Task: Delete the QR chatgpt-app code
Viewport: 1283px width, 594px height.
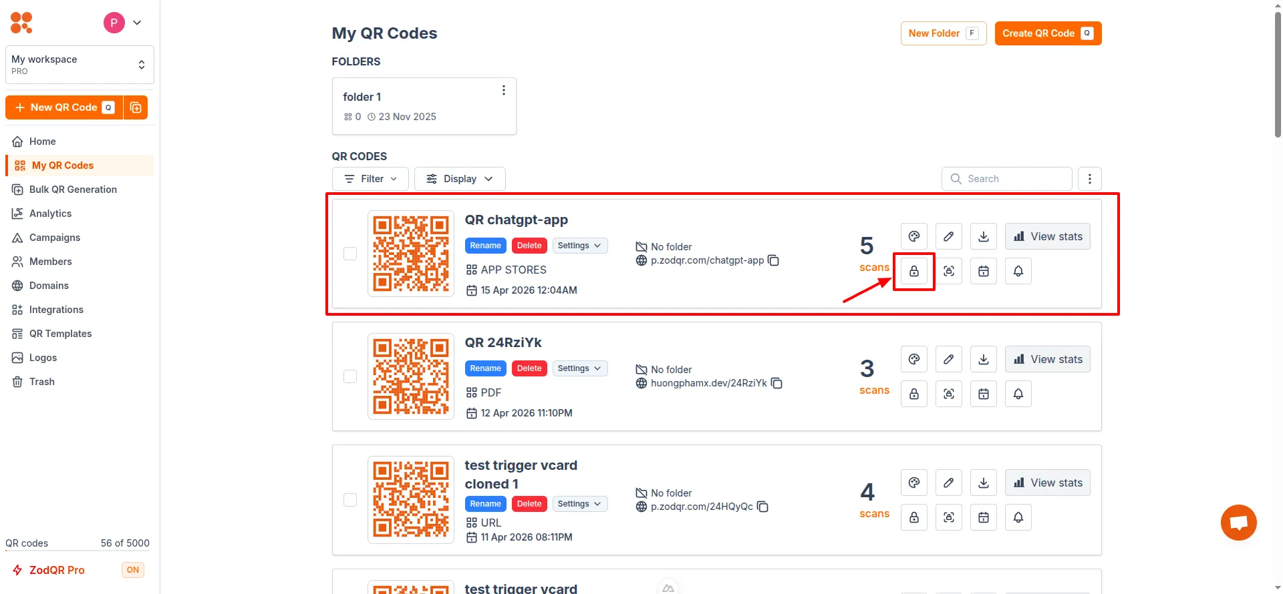Action: (529, 246)
